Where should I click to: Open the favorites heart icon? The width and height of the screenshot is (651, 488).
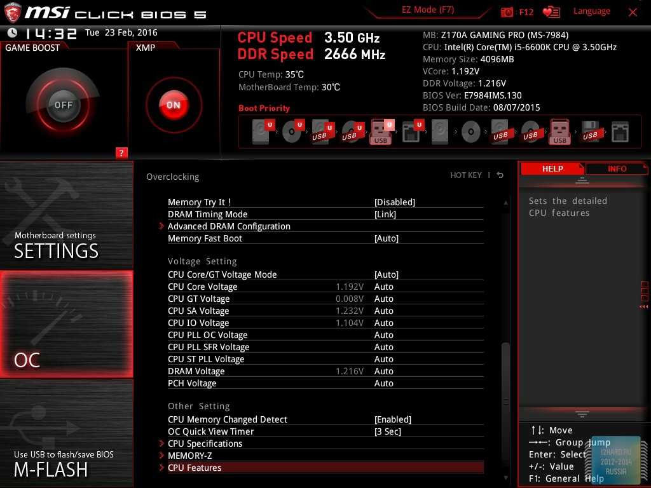pyautogui.click(x=551, y=12)
